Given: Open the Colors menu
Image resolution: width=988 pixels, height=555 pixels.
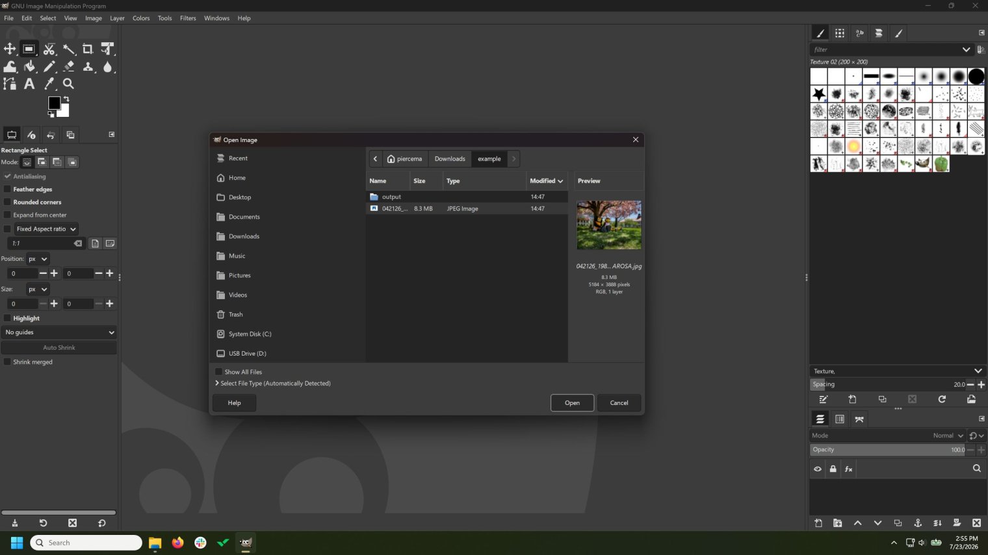Looking at the screenshot, I should (141, 18).
